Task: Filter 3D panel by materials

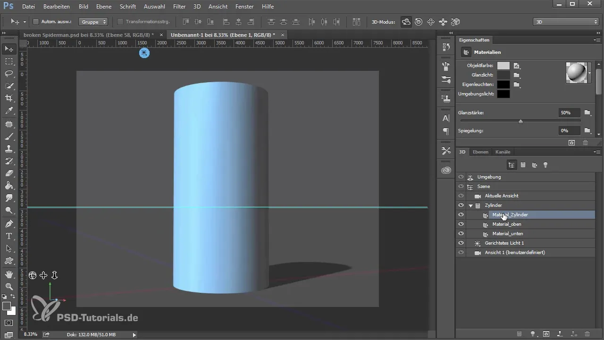Action: pos(534,165)
